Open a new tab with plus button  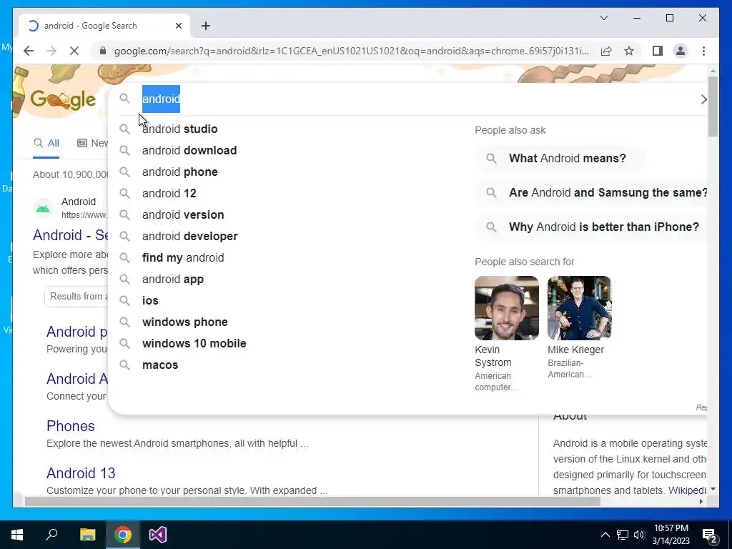[x=206, y=26]
